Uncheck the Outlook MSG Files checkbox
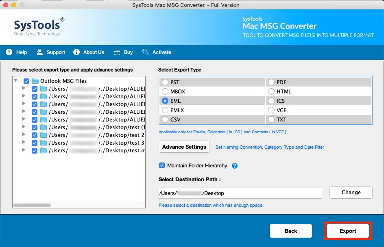The image size is (384, 247). [26, 81]
